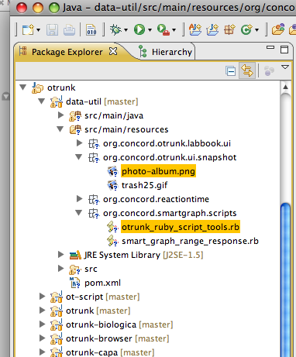Expand the otrunk-browser project

pos(43,338)
